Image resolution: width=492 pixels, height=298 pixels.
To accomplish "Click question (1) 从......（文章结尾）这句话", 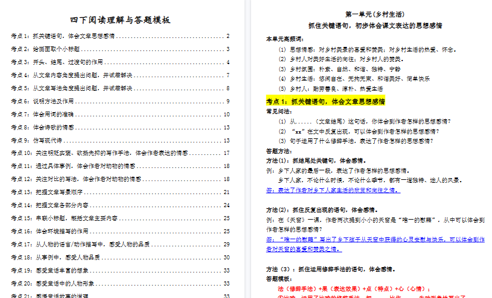I will (365, 122).
